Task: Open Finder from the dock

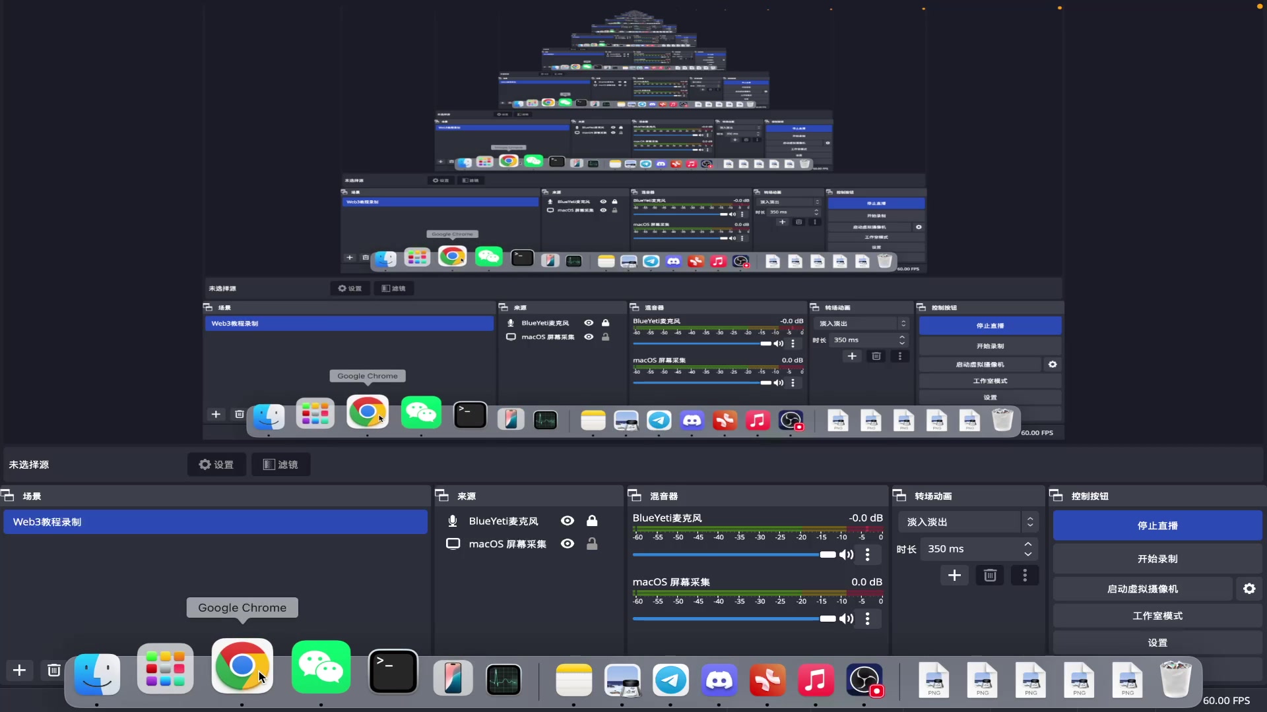Action: pos(97,674)
